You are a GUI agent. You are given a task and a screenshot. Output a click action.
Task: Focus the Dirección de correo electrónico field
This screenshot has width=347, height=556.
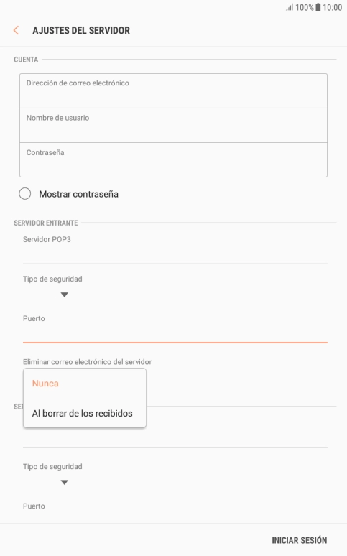click(173, 91)
